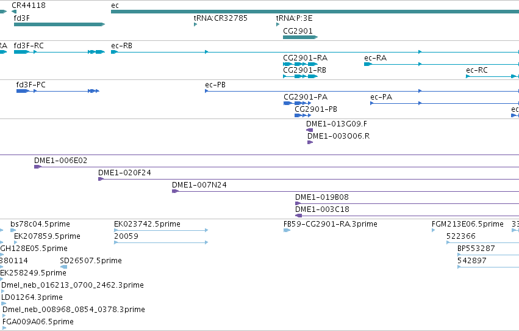Click the CG2901-RA transcript exons

tap(300, 64)
